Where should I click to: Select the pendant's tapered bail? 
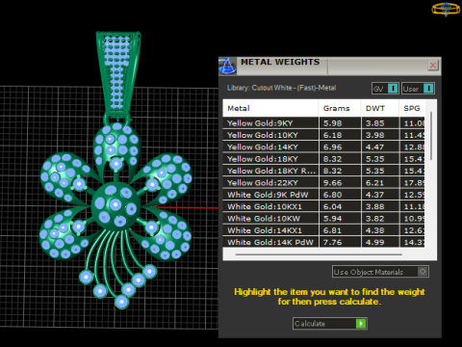point(118,74)
